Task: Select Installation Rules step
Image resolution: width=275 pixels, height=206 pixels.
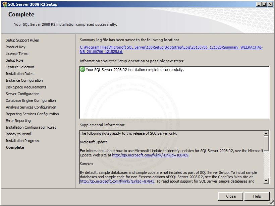Action: (19, 74)
